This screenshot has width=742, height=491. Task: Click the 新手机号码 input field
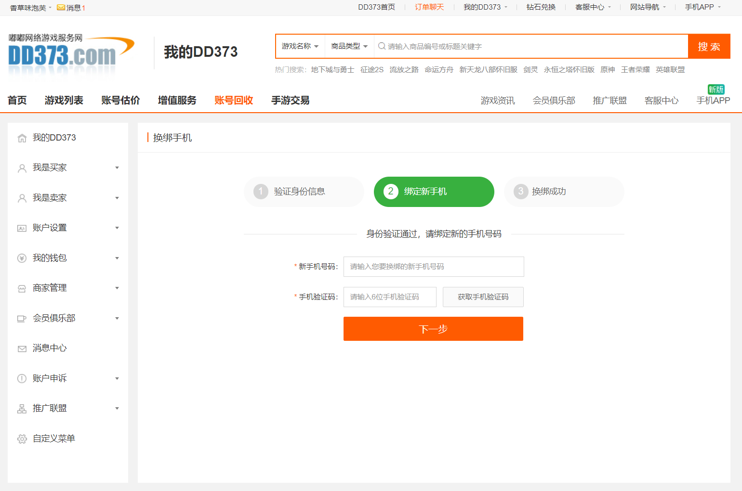[434, 267]
